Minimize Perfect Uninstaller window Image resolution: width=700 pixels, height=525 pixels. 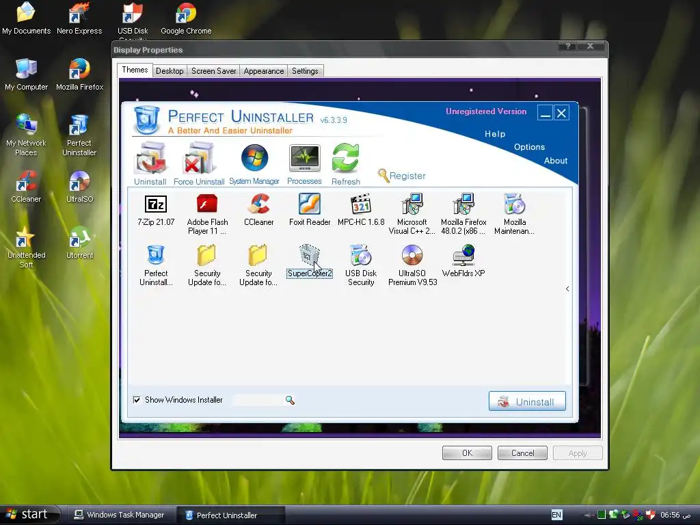pyautogui.click(x=545, y=113)
